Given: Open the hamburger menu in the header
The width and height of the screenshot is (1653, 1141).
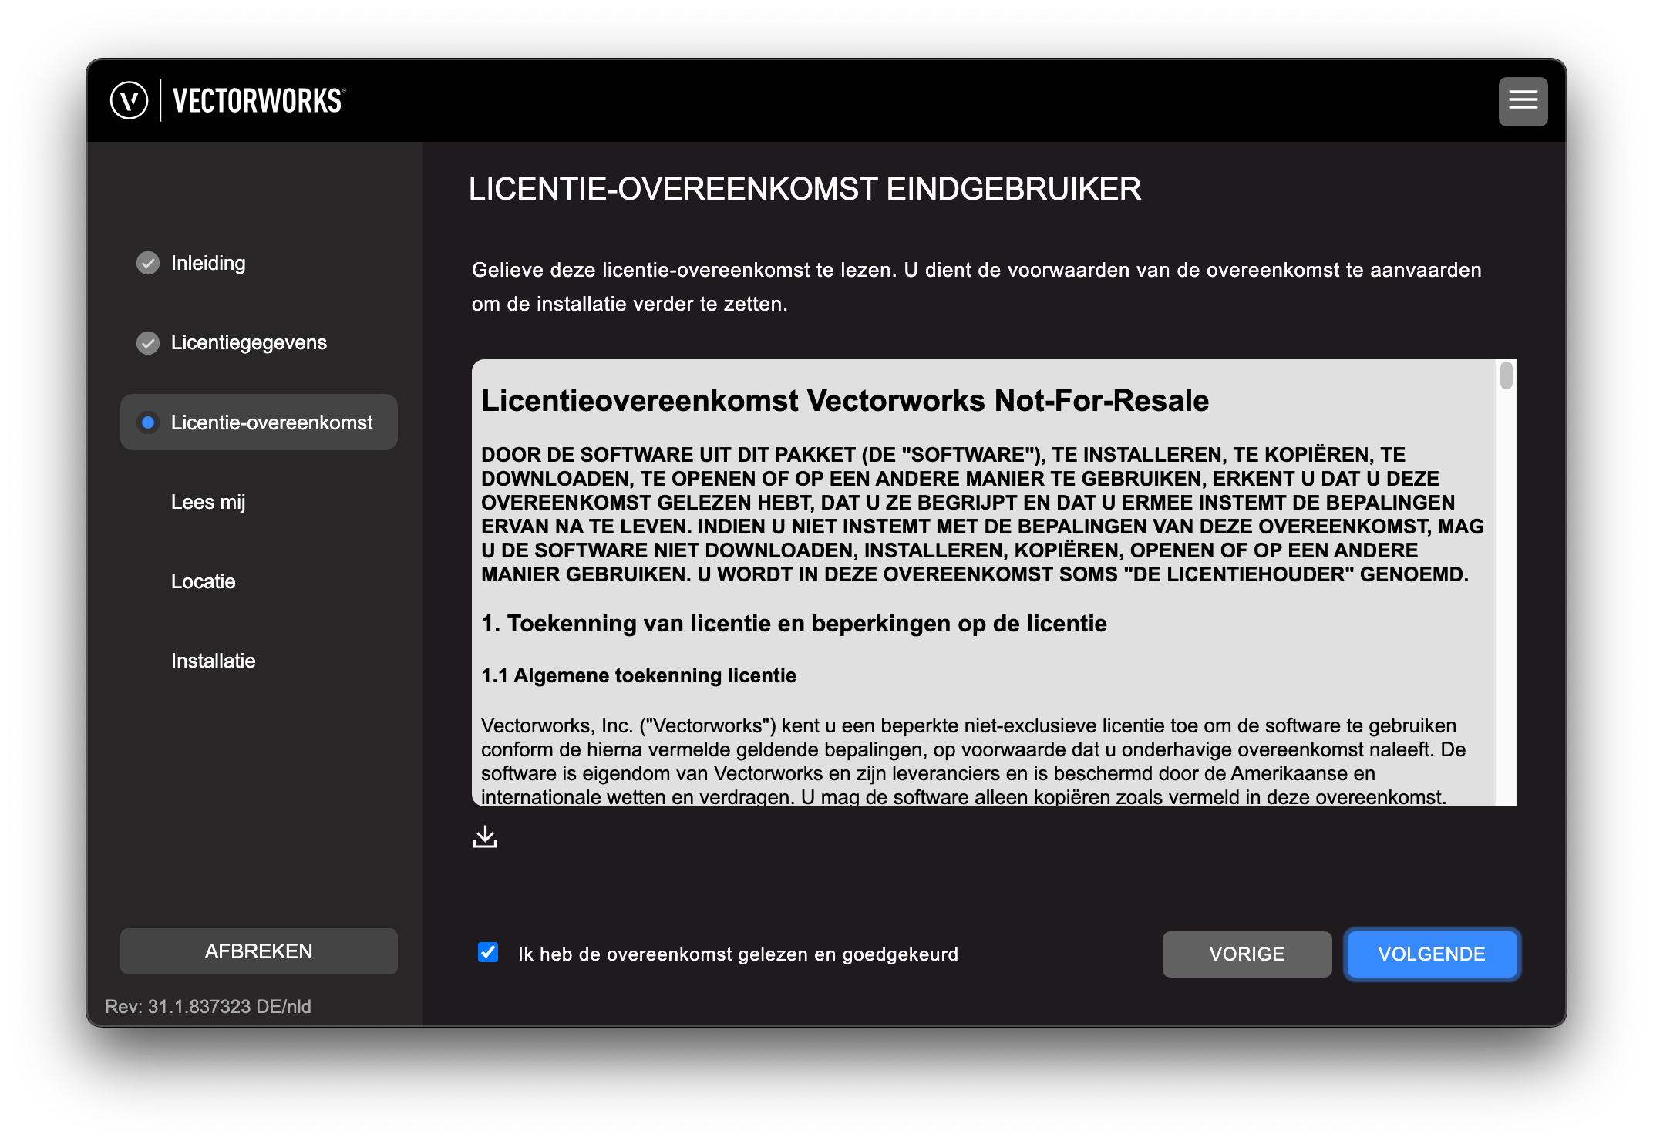Looking at the screenshot, I should (x=1523, y=101).
